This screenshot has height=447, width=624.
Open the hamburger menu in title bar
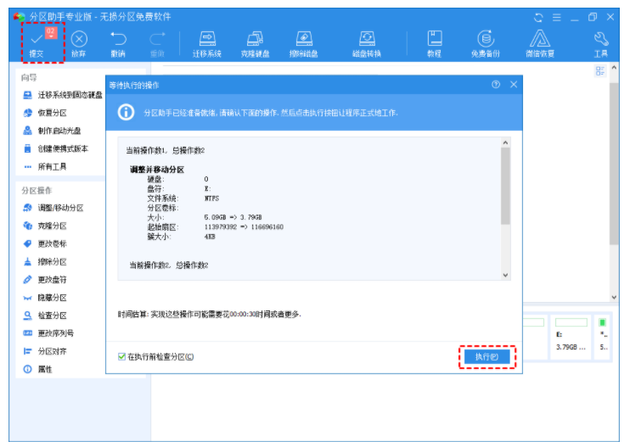coord(557,17)
